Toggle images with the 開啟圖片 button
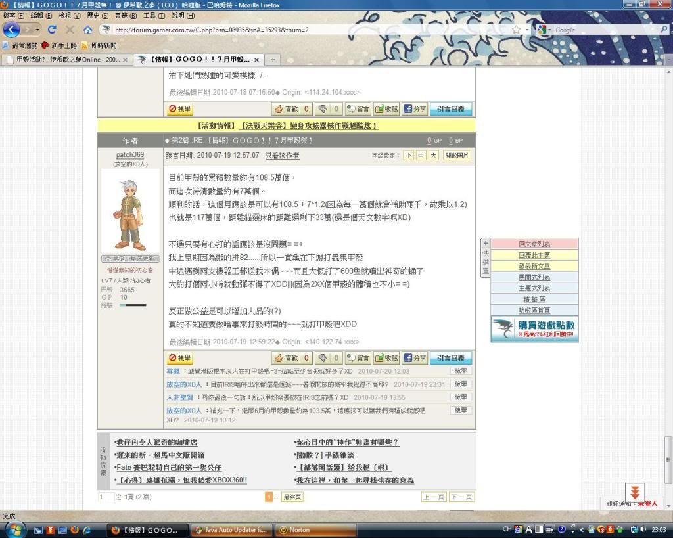 click(456, 155)
